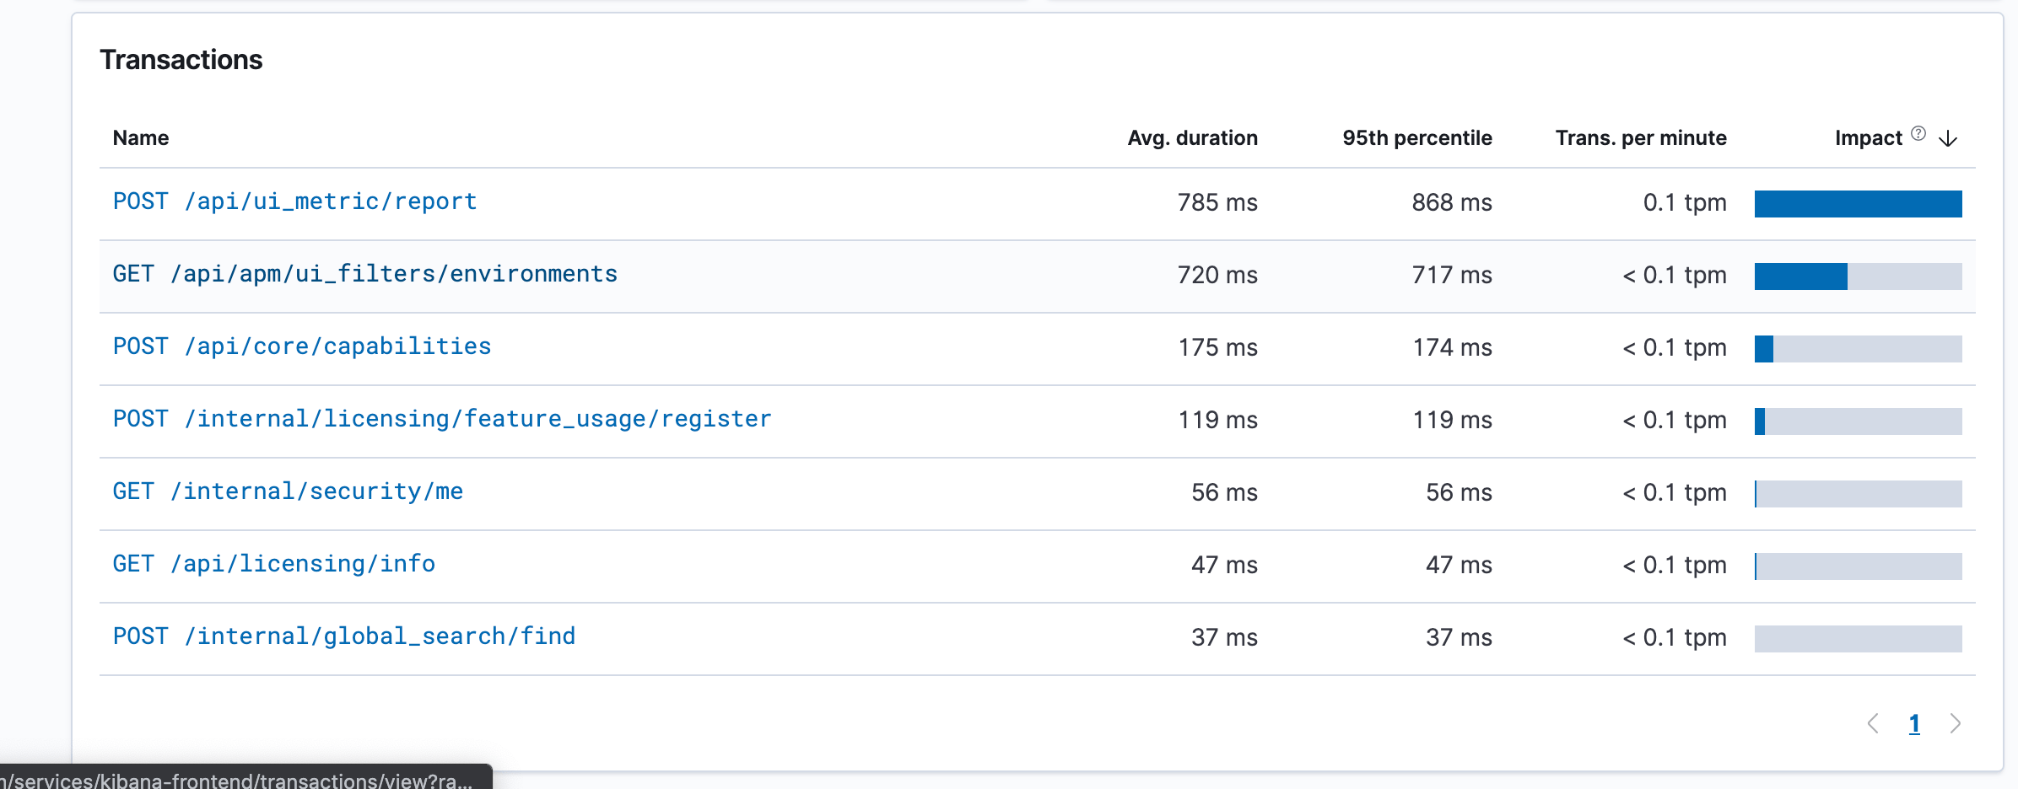Image resolution: width=2018 pixels, height=789 pixels.
Task: Select the Transactions section heading
Action: point(181,60)
